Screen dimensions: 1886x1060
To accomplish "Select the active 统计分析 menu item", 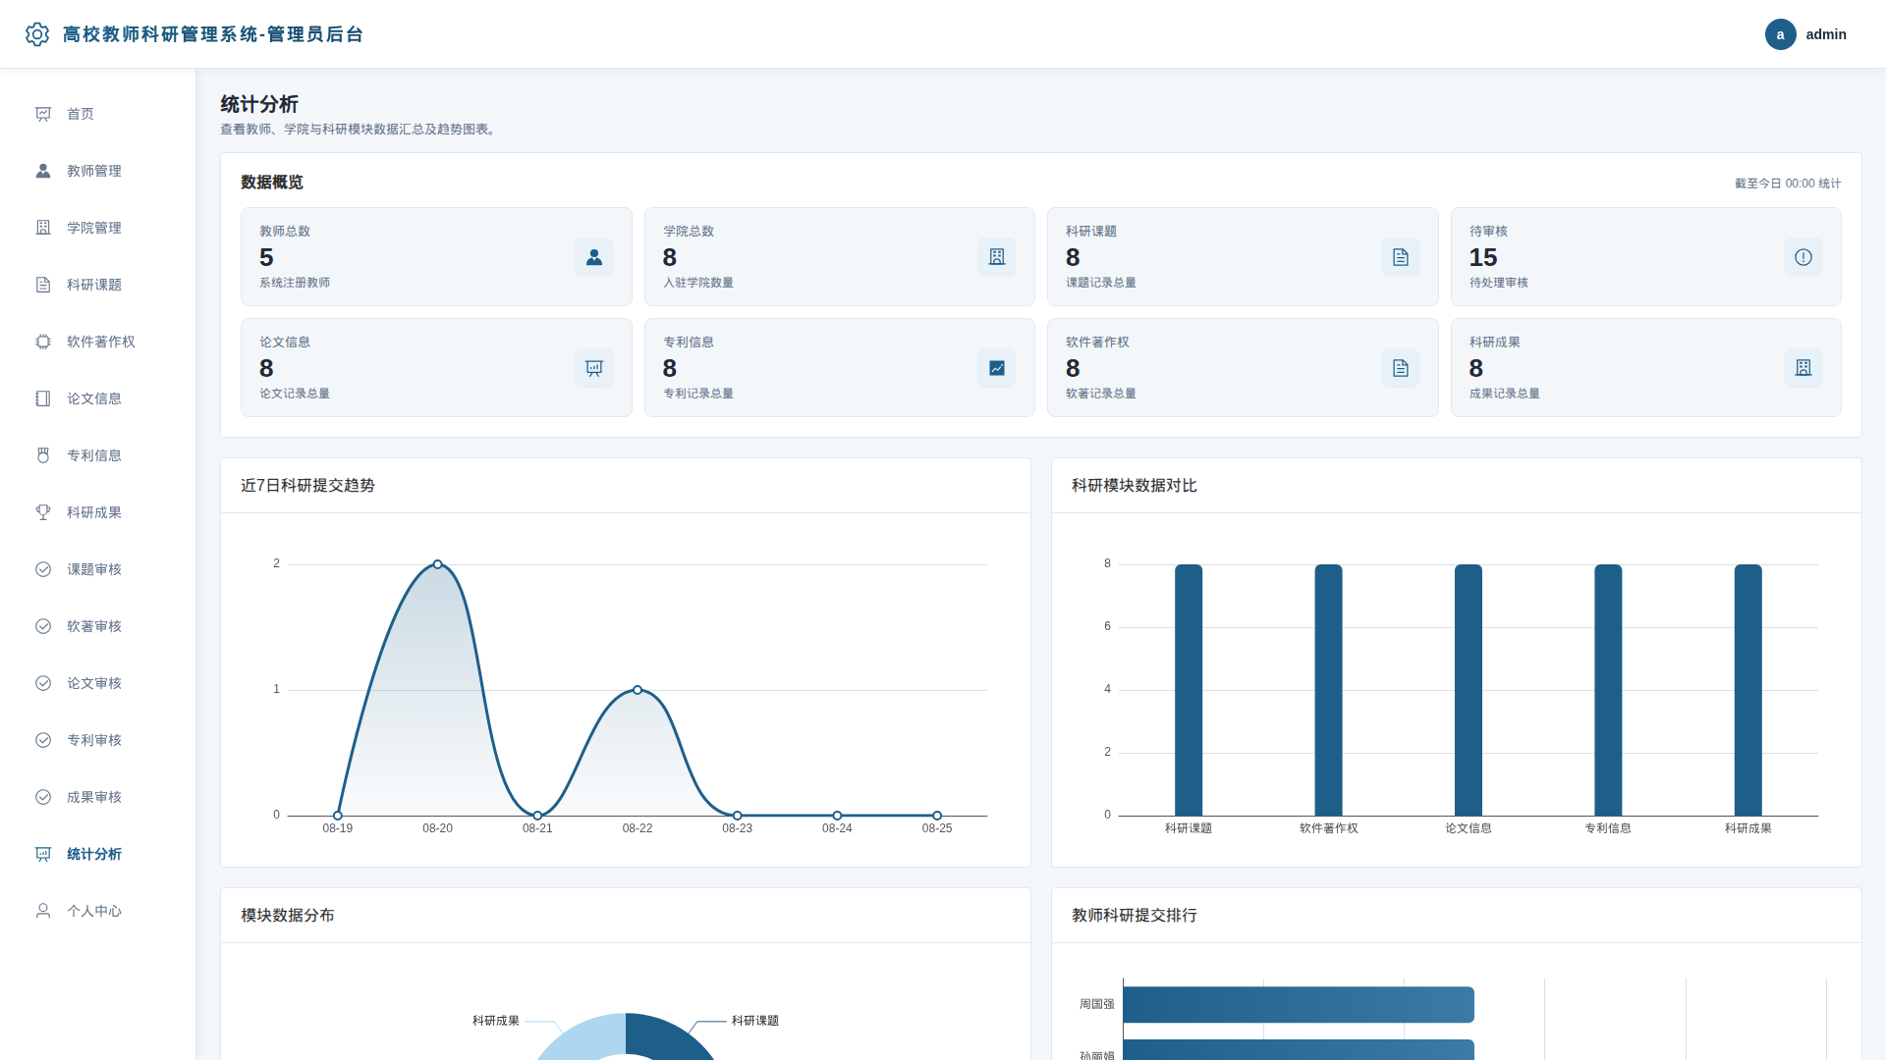I will [98, 854].
